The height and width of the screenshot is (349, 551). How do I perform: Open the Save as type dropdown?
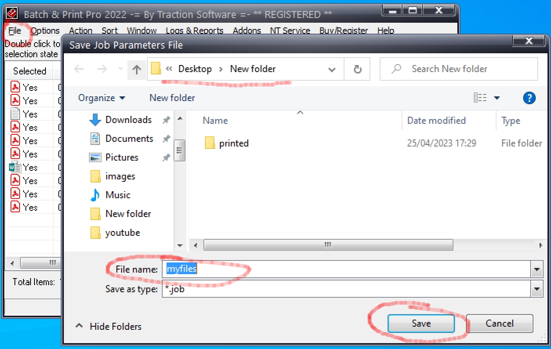[x=537, y=289]
